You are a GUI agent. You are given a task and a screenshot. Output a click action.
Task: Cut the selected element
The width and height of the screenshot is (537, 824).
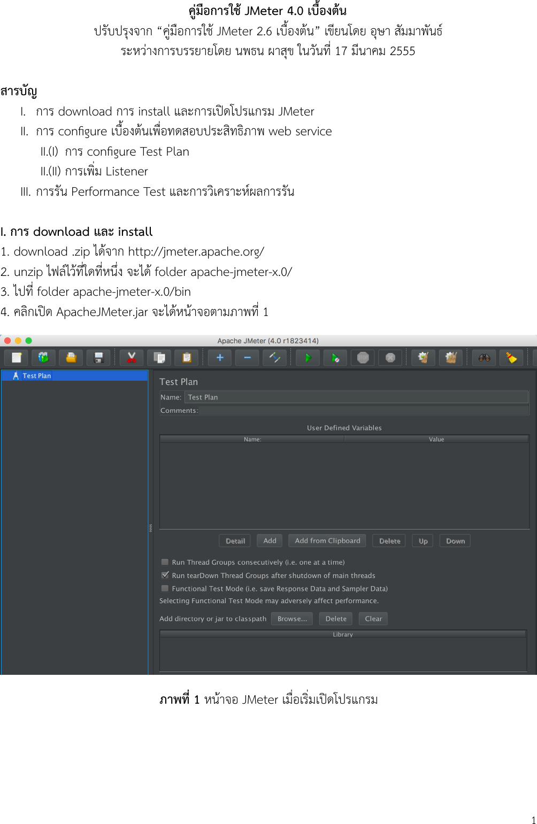tap(132, 357)
